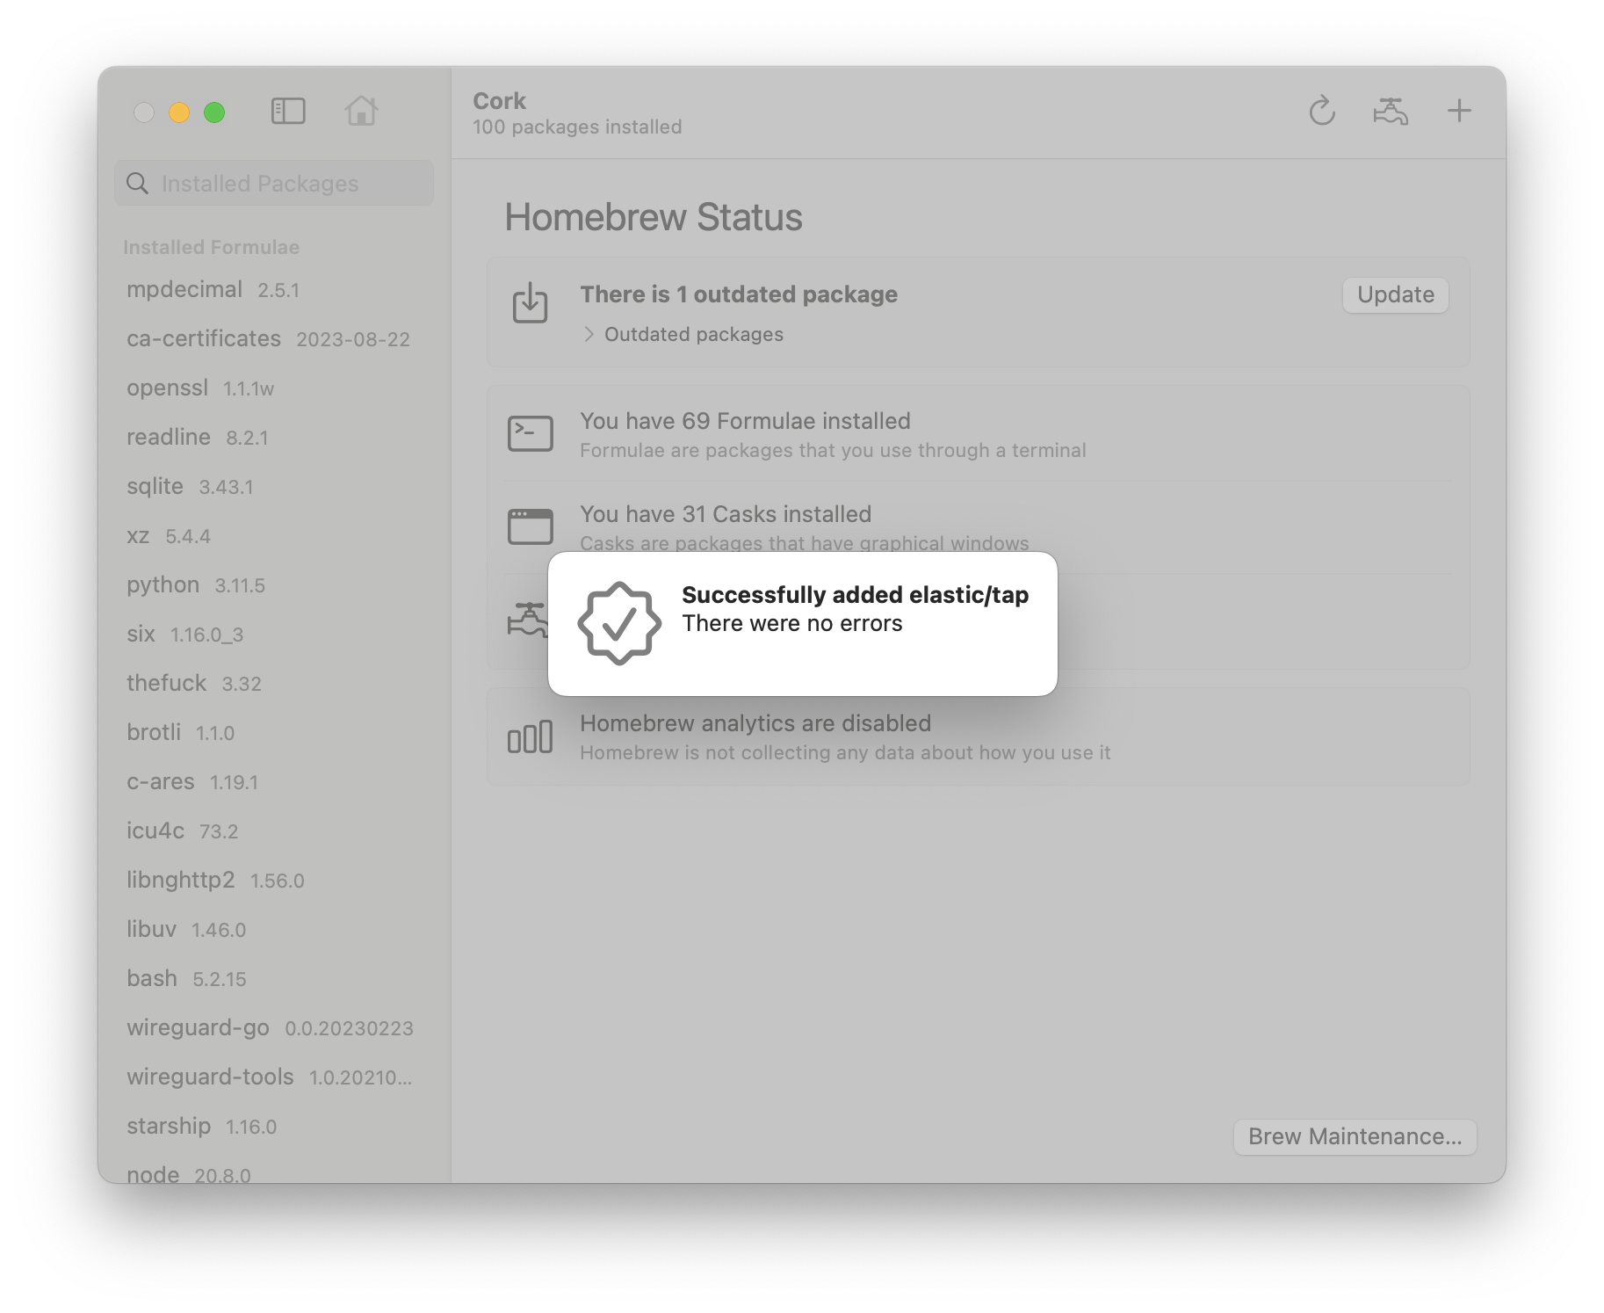Click the Casks window icon
The image size is (1604, 1313).
point(530,527)
